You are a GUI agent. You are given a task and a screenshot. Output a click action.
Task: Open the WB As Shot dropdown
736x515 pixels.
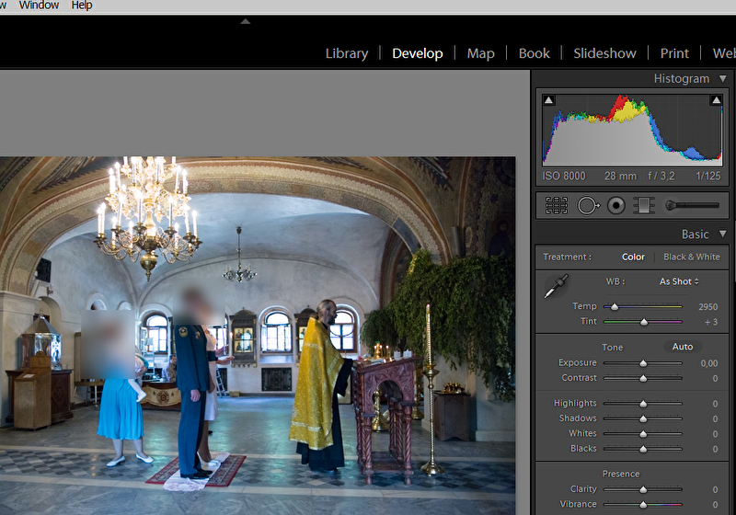coord(679,281)
